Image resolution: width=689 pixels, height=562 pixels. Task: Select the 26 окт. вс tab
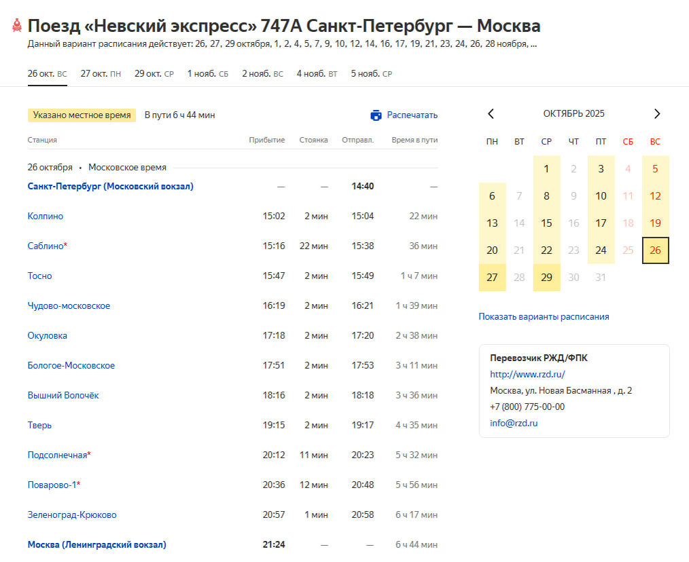48,74
